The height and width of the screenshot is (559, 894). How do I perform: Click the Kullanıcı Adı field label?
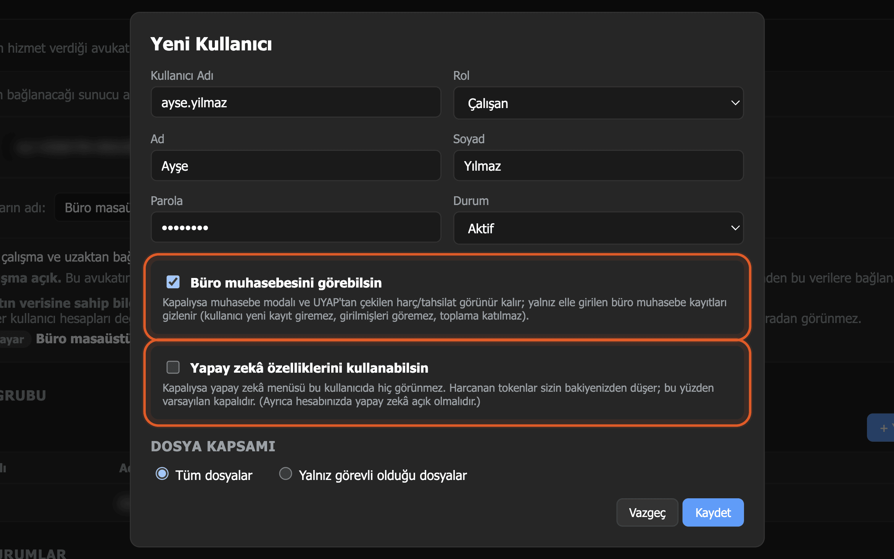[x=182, y=76]
